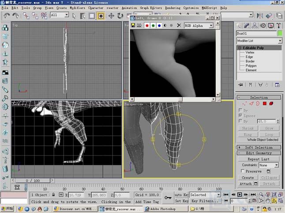Select Polygon red square sub-object icon

(x=265, y=104)
